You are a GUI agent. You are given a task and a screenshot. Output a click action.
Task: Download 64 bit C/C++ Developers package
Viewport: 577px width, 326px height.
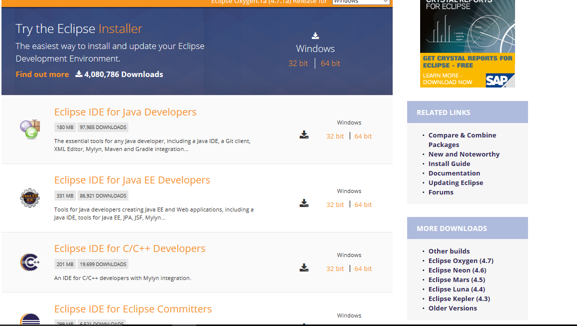(363, 269)
